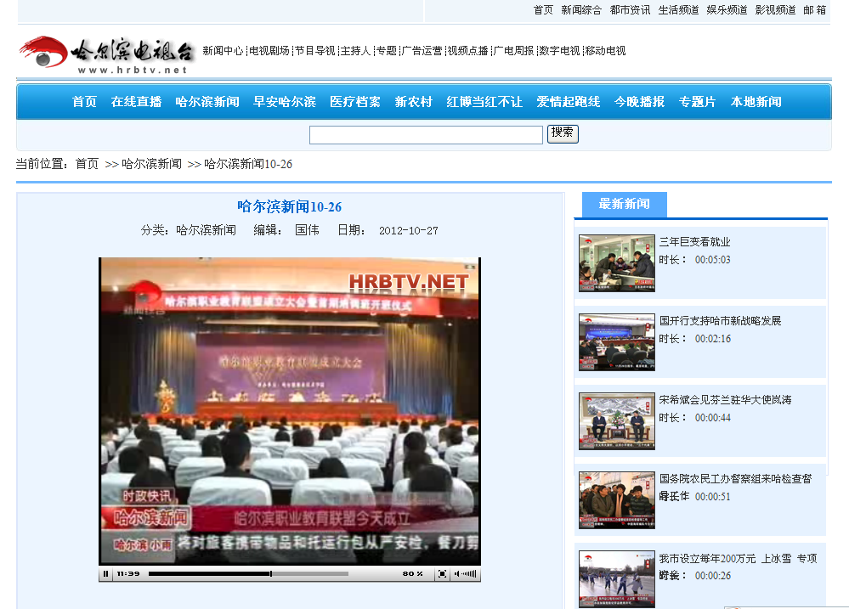The height and width of the screenshot is (609, 849).
Task: Click 数字电视 in the header menu
Action: (x=559, y=50)
